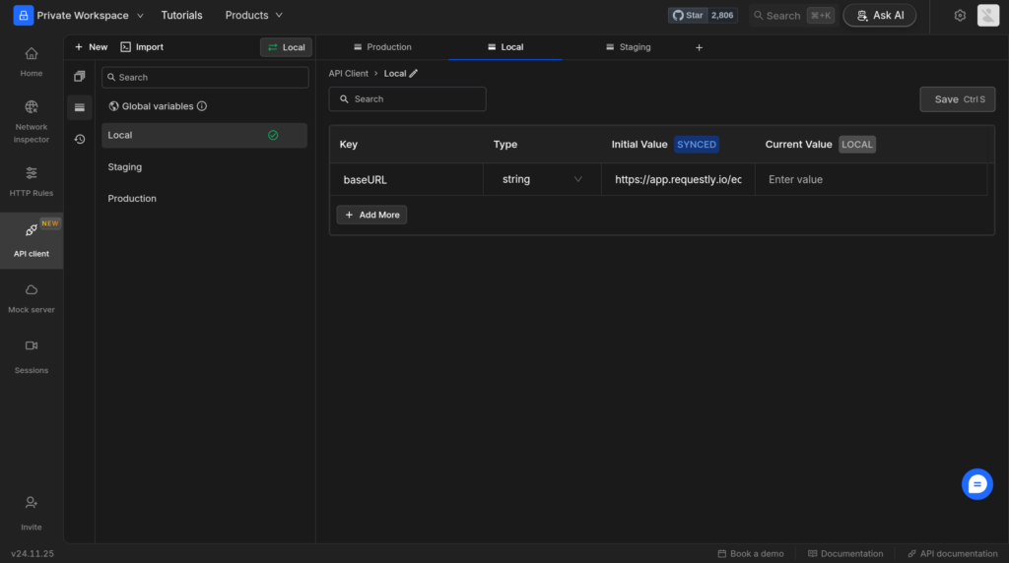
Task: Select the API client sidebar item
Action: [x=31, y=240]
